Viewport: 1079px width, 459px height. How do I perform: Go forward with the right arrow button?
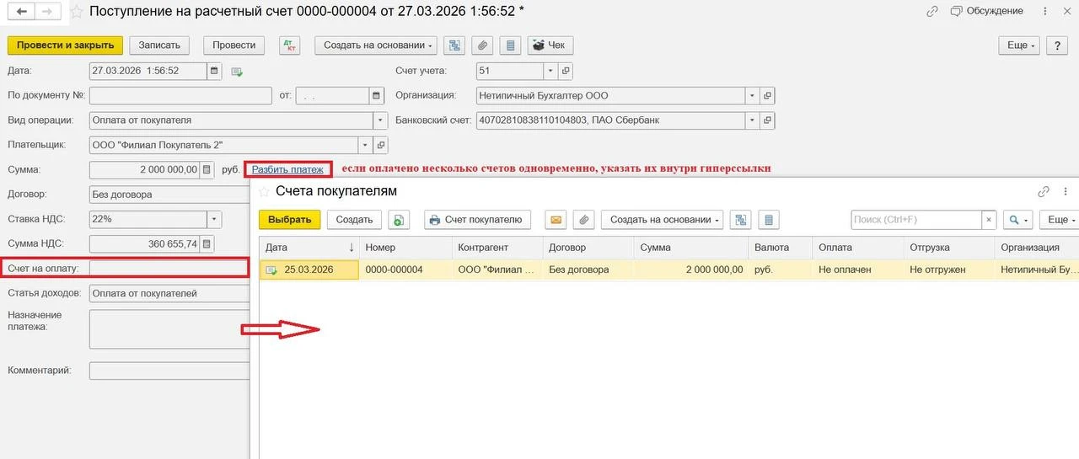click(x=48, y=12)
